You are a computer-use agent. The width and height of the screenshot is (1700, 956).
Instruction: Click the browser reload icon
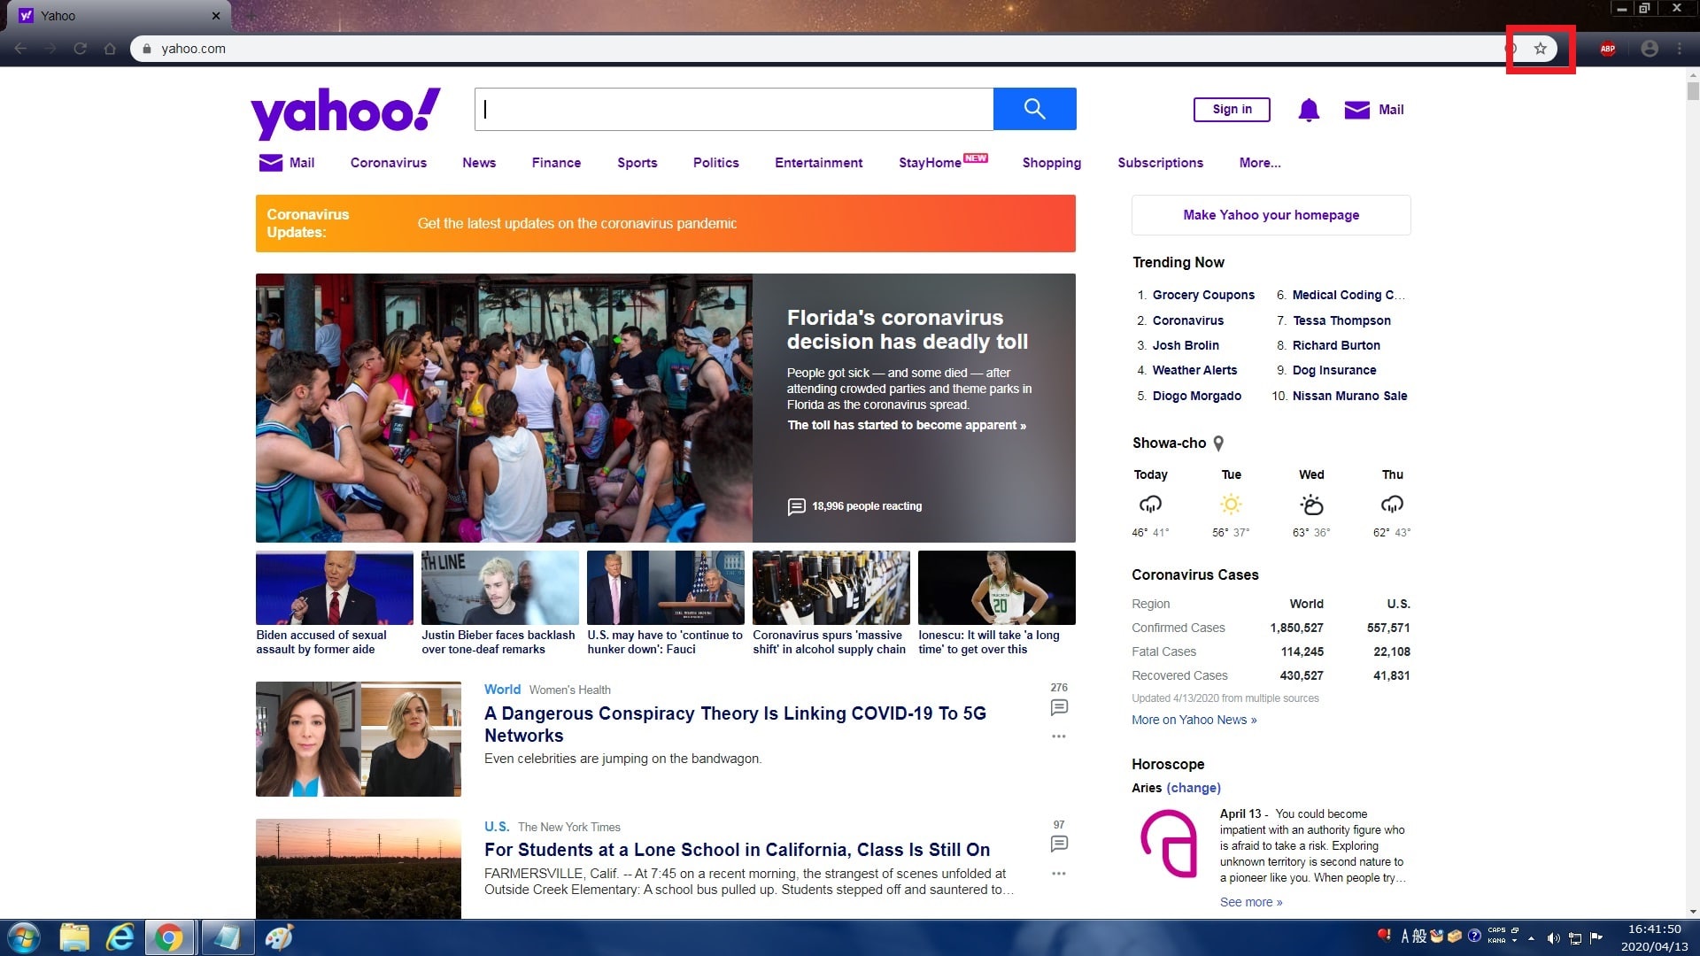coord(80,49)
